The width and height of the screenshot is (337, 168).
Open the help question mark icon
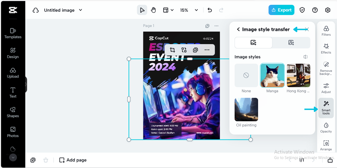tap(315, 10)
